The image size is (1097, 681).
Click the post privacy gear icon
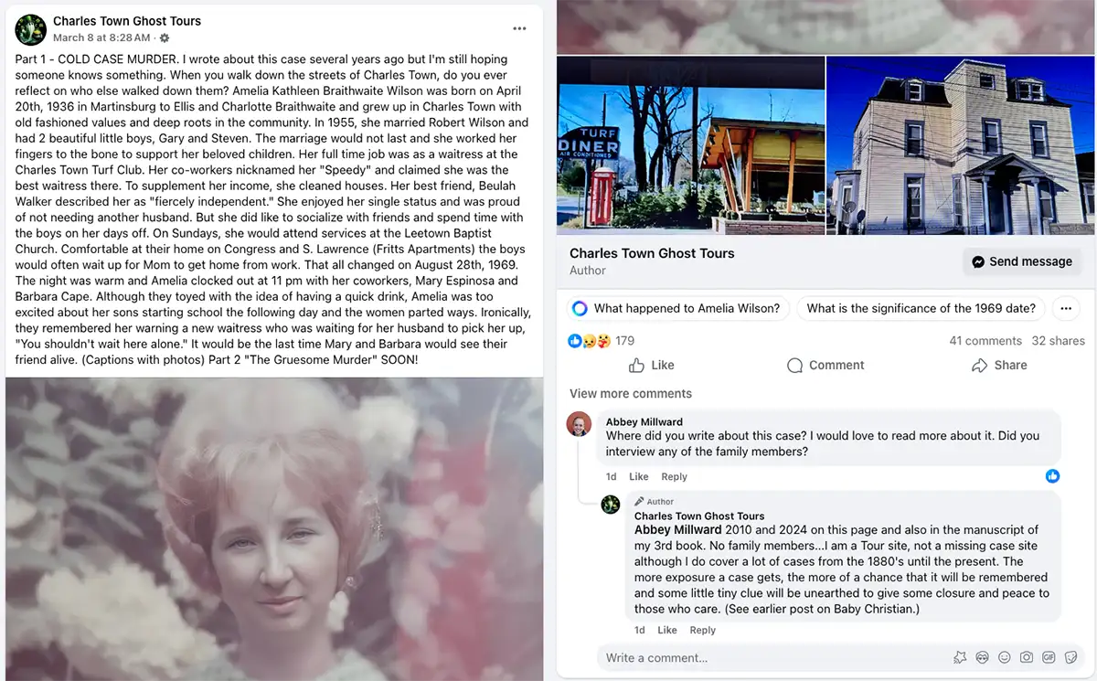[165, 38]
